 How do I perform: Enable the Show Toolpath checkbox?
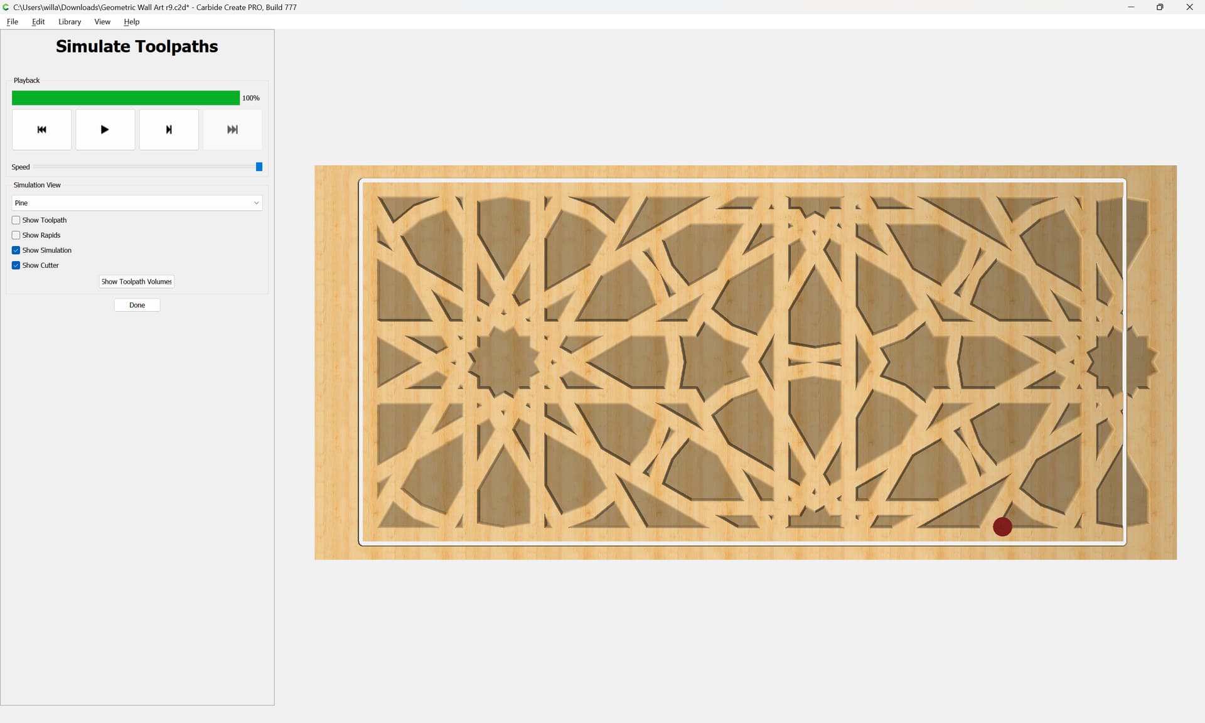16,220
